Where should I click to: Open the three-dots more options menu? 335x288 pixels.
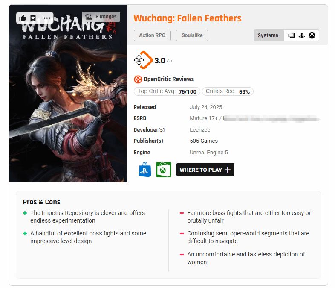tap(47, 18)
